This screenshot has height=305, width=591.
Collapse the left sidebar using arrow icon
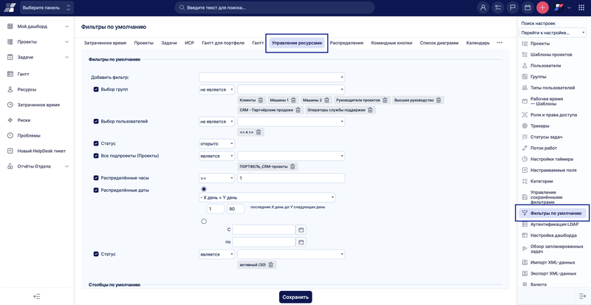tap(37, 296)
